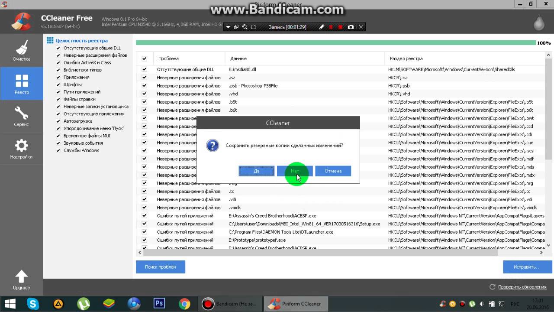
Task: Click the Да button in the dialog
Action: [257, 171]
